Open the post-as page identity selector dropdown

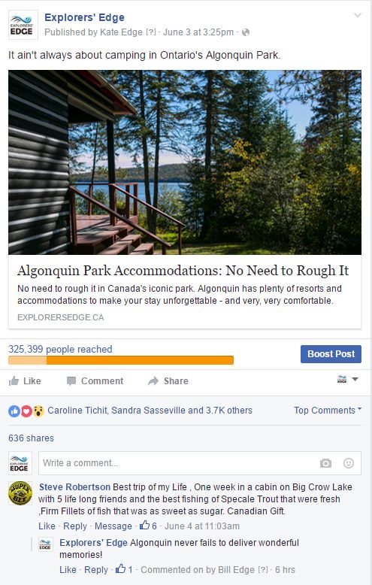(x=347, y=380)
